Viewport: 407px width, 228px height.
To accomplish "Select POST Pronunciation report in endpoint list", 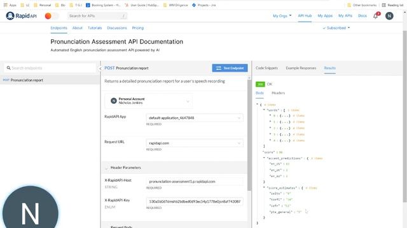I will (x=50, y=80).
